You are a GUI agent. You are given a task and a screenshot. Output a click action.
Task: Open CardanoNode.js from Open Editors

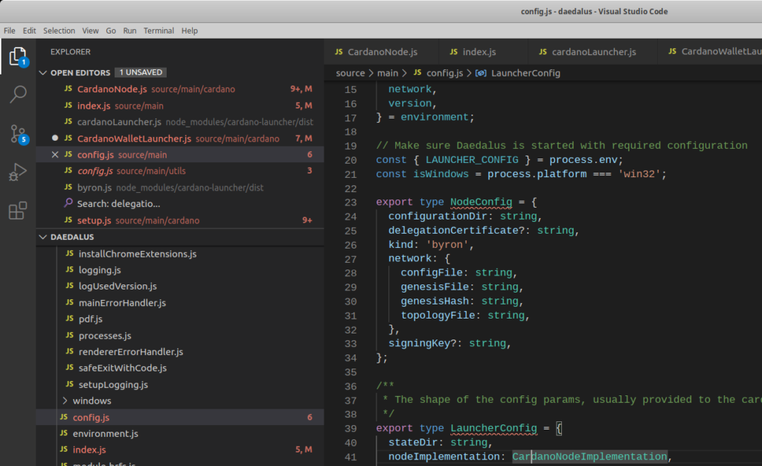tap(180, 89)
